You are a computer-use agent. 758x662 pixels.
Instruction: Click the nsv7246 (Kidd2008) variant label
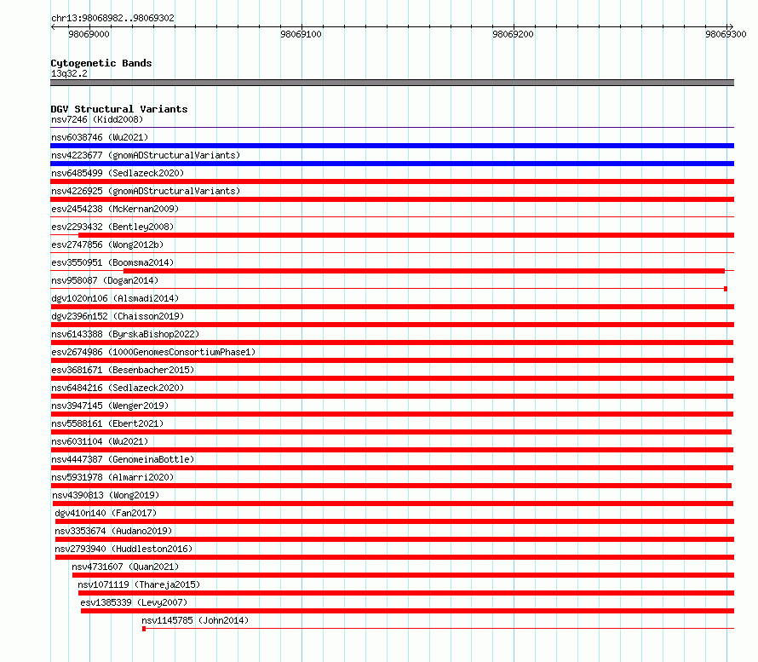[x=97, y=119]
